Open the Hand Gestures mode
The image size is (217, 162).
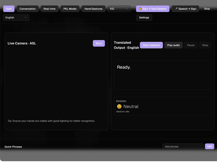[x=93, y=9]
